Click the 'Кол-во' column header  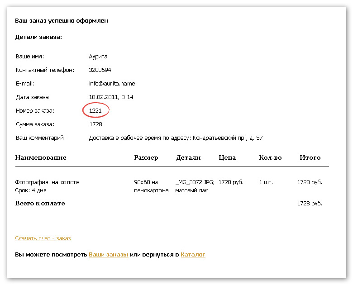pos(270,157)
